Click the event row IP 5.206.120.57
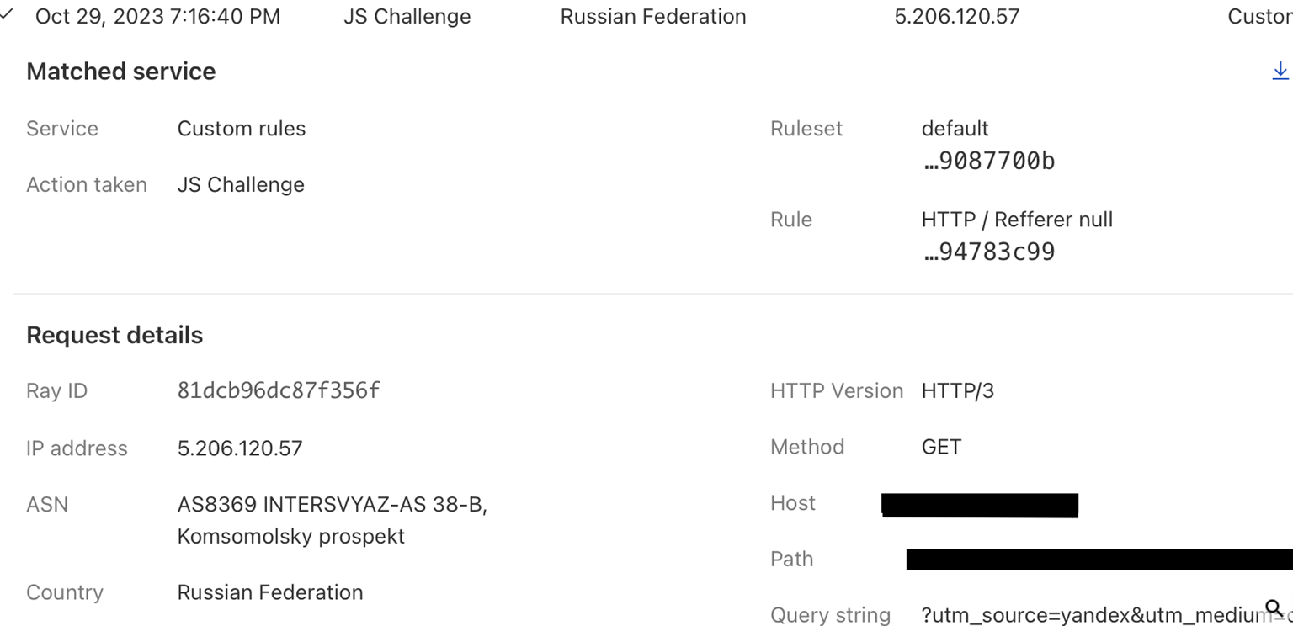Image resolution: width=1293 pixels, height=626 pixels. tap(957, 17)
